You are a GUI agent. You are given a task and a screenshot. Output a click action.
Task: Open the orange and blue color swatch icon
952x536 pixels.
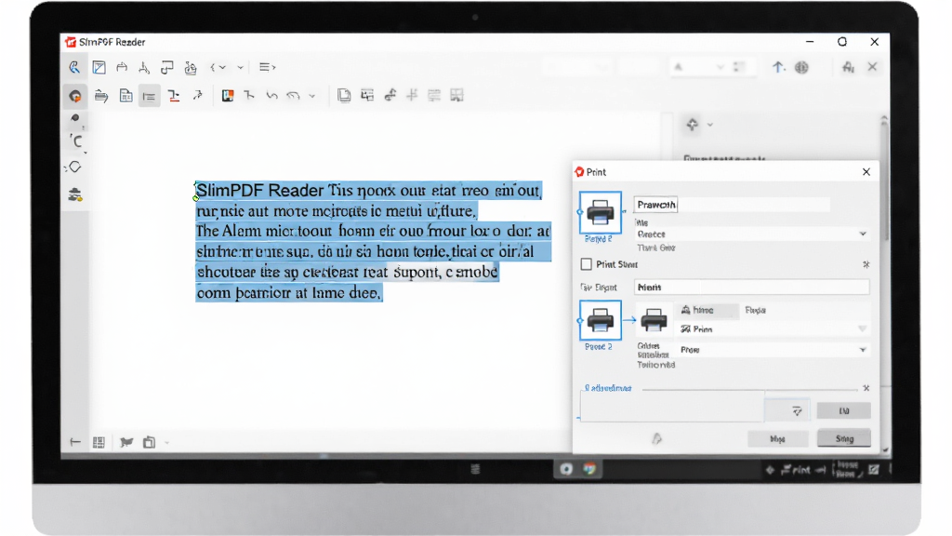(228, 96)
